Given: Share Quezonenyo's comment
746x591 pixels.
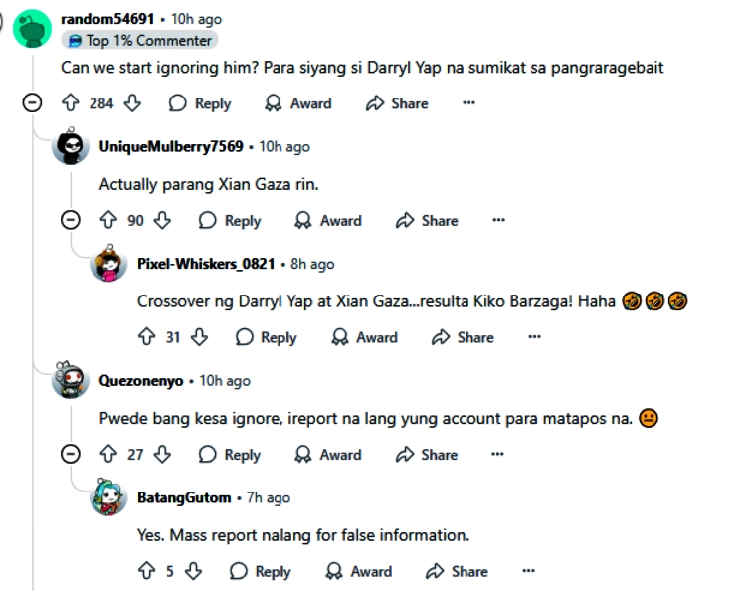Looking at the screenshot, I should pyautogui.click(x=427, y=455).
